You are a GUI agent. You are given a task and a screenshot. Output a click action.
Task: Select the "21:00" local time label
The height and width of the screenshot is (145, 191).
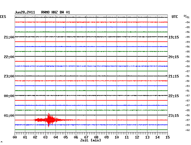(9, 37)
